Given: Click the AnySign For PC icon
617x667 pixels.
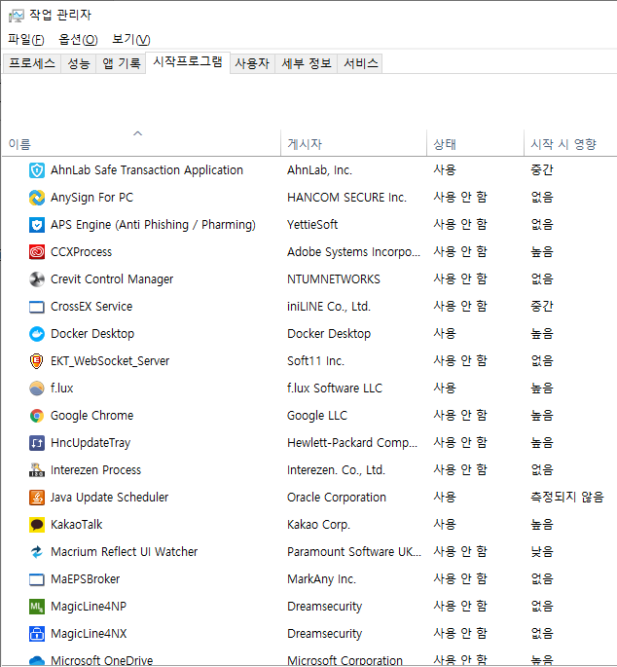Looking at the screenshot, I should pyautogui.click(x=37, y=198).
